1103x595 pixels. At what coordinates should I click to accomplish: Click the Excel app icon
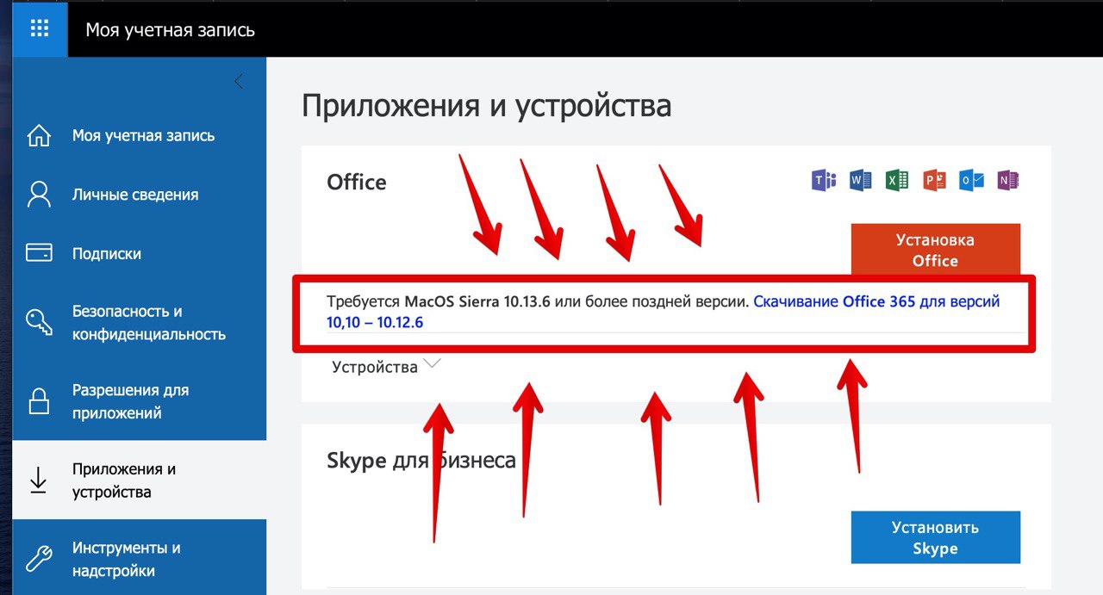(897, 180)
